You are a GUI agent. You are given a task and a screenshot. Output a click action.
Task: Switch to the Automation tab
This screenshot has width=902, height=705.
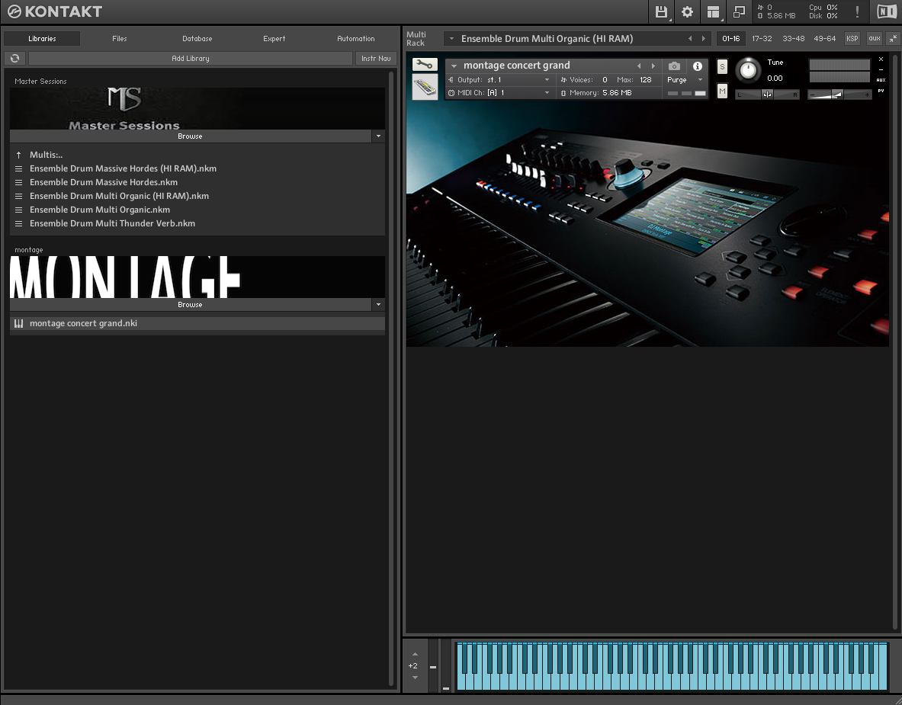355,39
